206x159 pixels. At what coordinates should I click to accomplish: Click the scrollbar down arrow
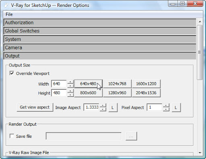tap(200, 153)
